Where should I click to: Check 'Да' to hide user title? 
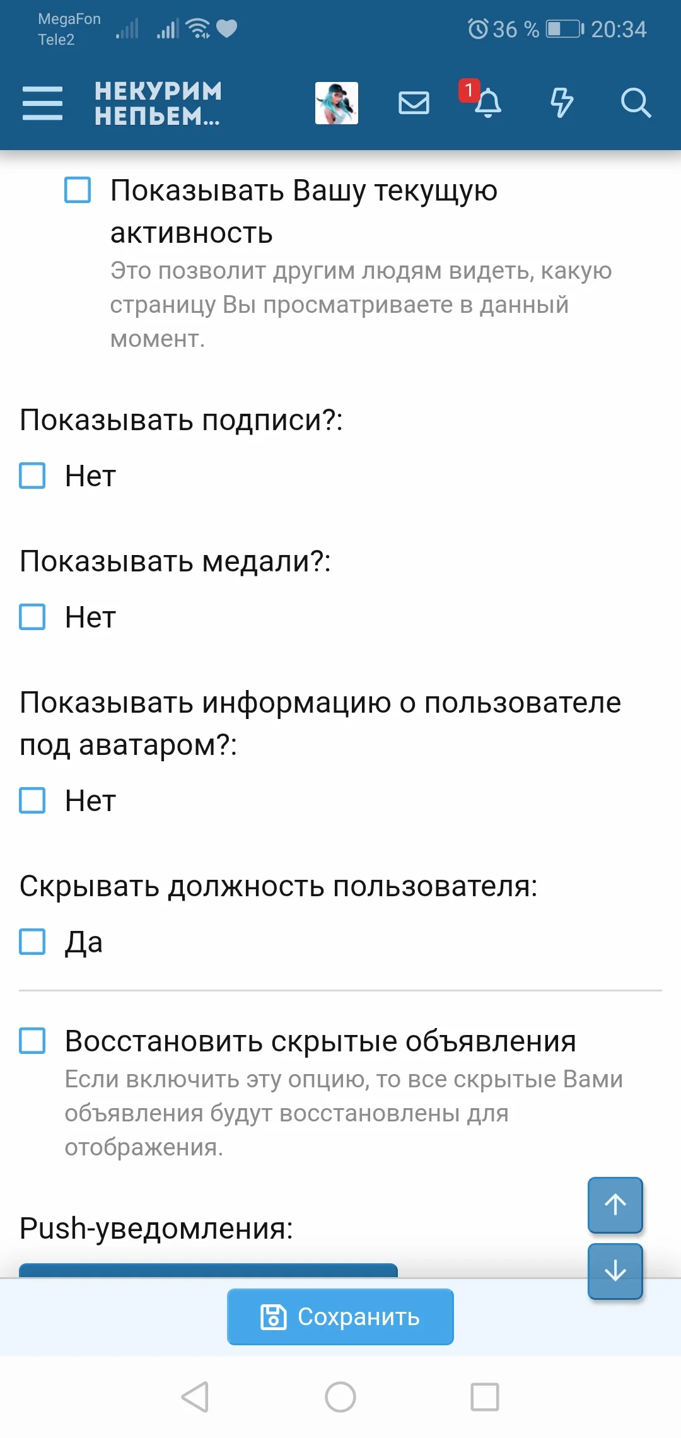[x=32, y=942]
